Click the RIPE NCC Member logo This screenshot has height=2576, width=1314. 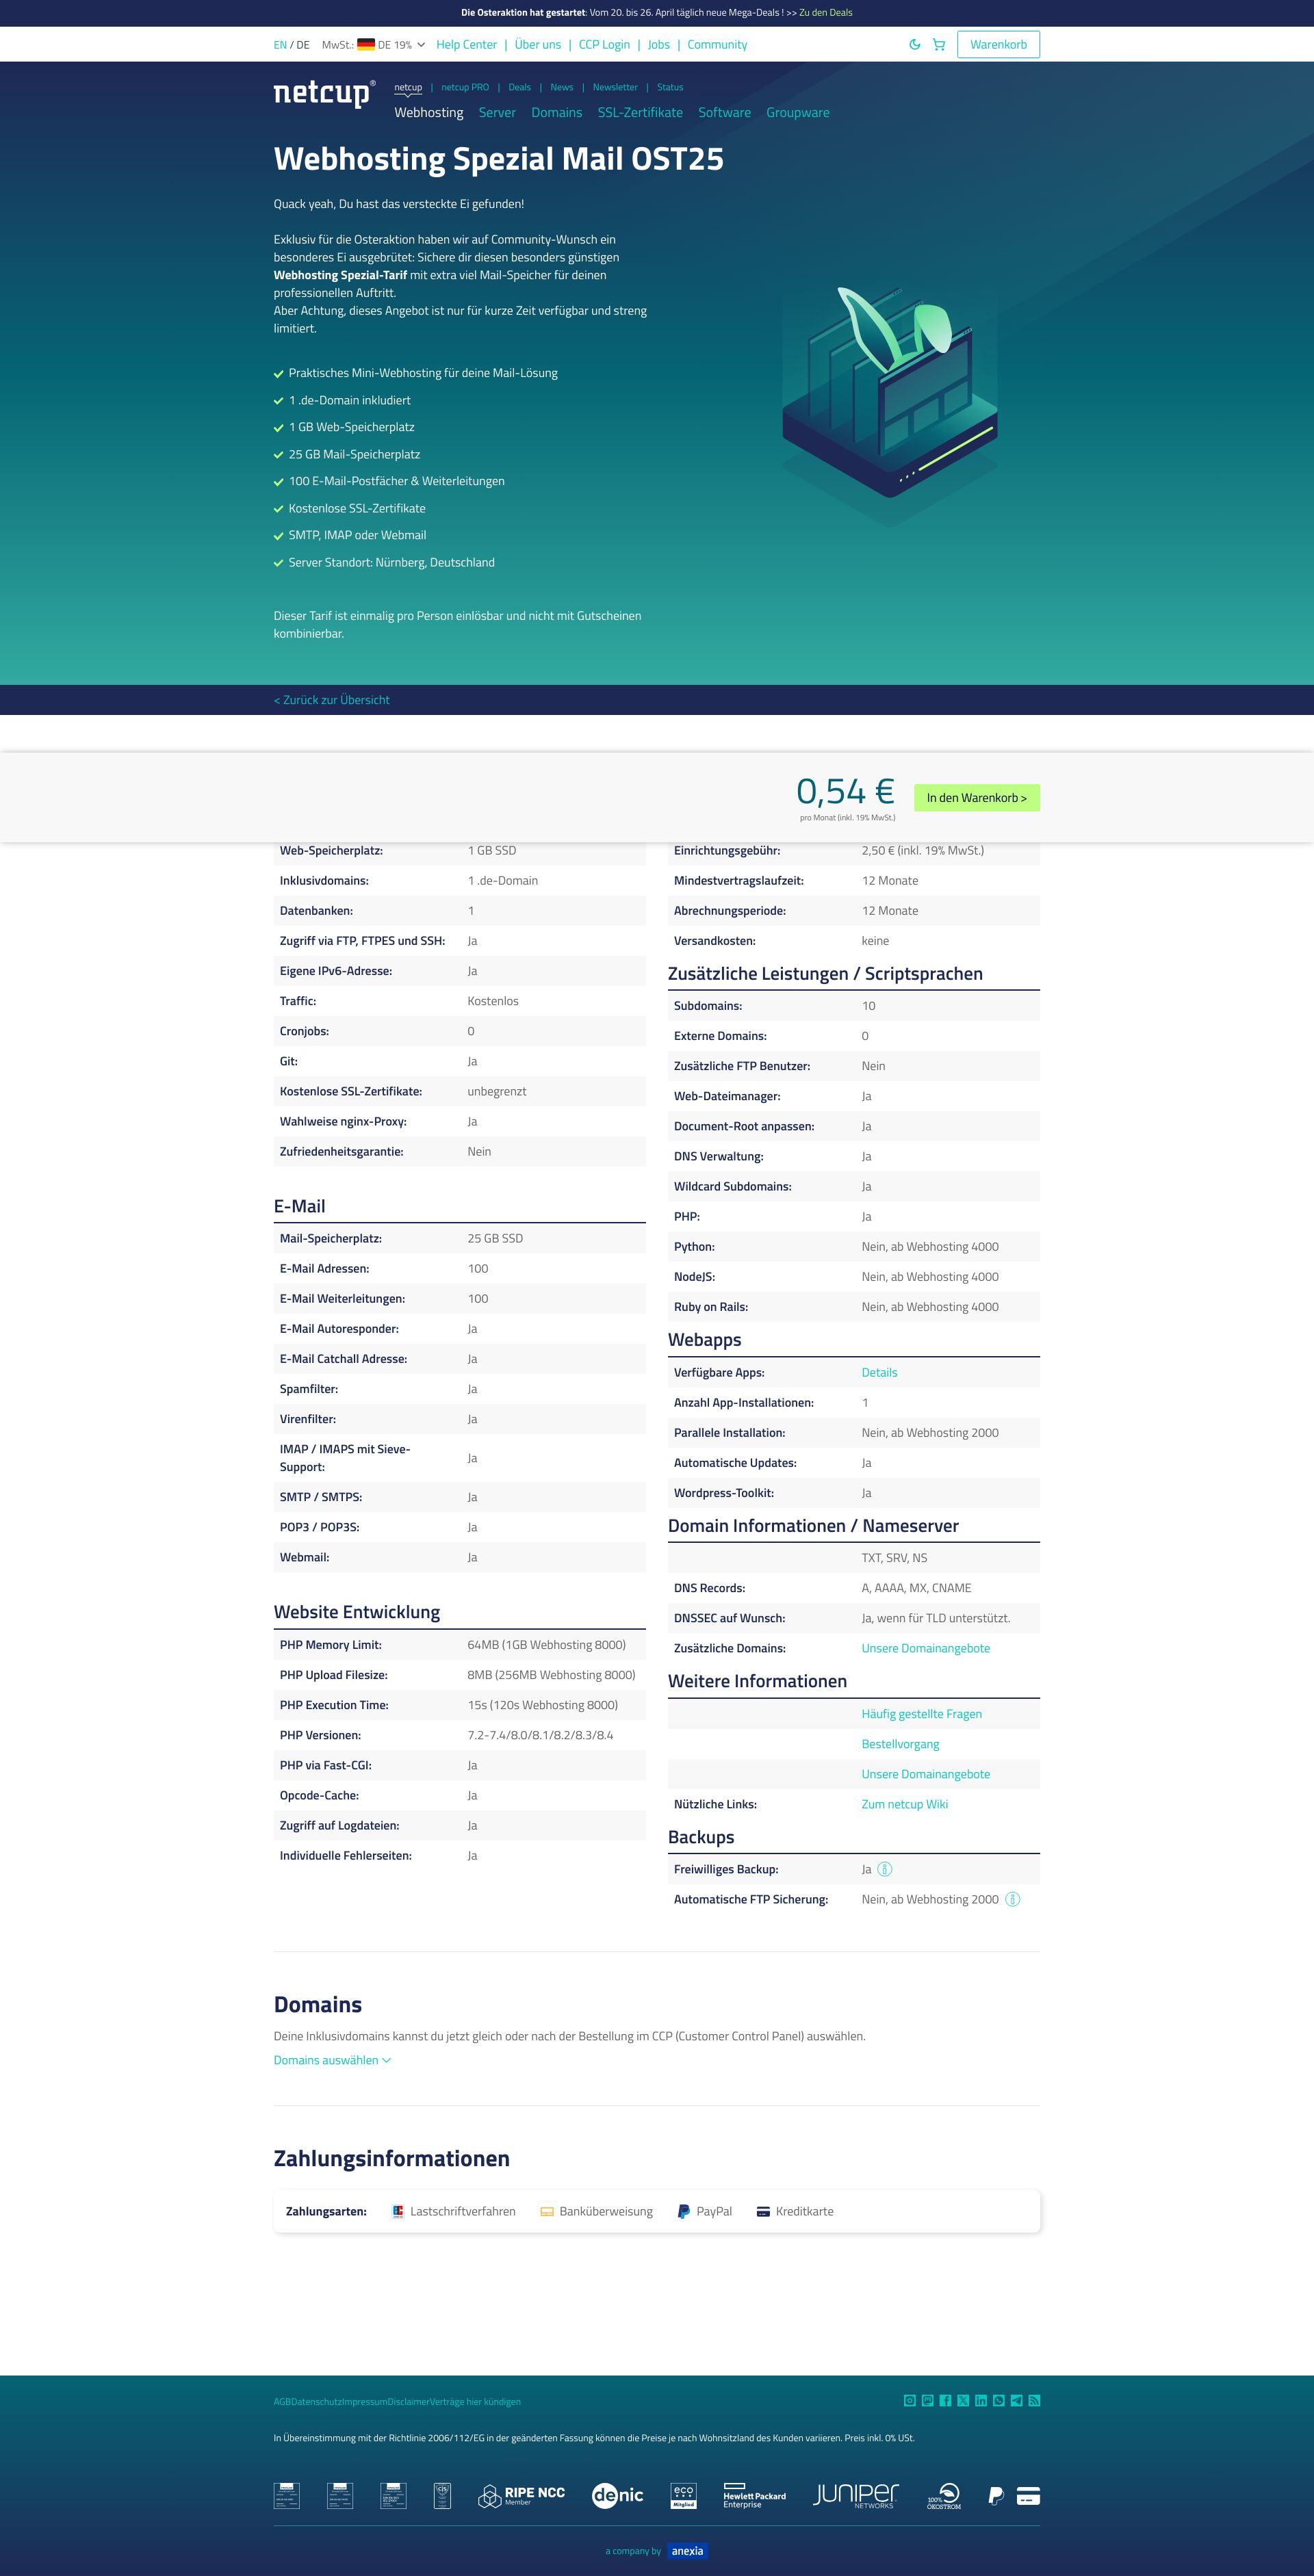tap(521, 2496)
